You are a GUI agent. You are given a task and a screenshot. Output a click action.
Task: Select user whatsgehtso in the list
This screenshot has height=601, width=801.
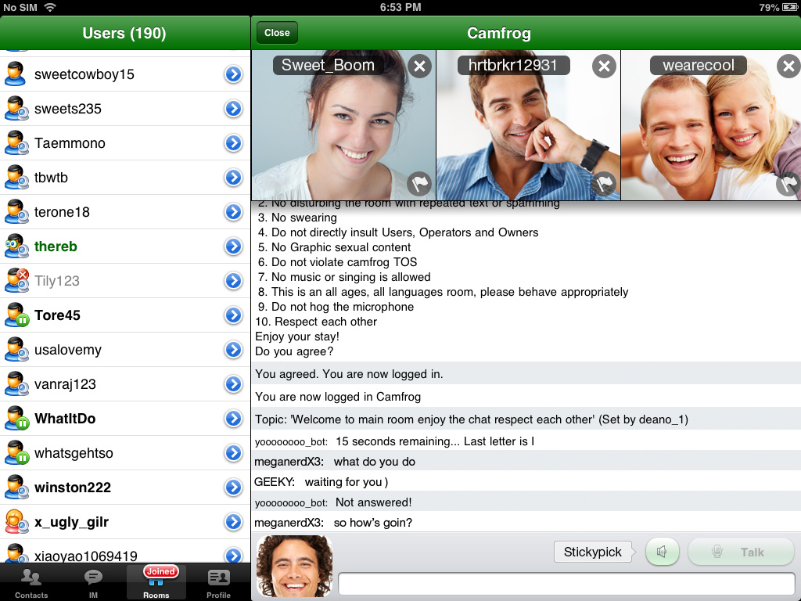coord(125,453)
